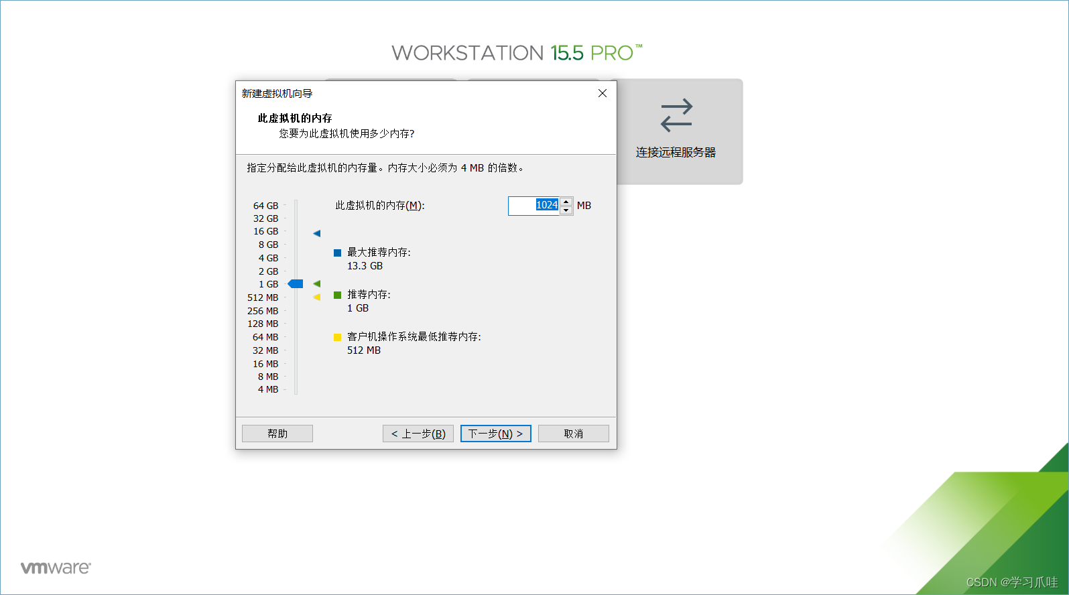
Task: Decrease memory with the spinner down arrow
Action: coord(566,210)
